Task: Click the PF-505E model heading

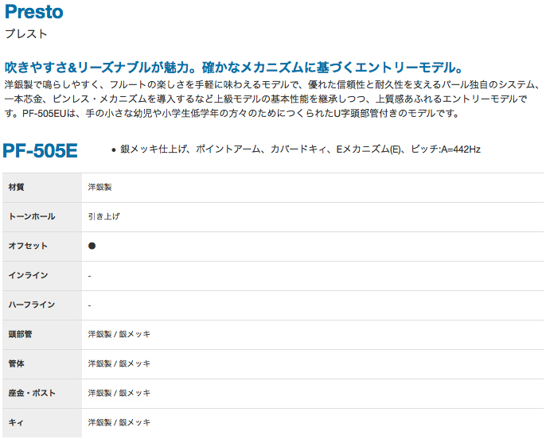Action: (x=41, y=150)
